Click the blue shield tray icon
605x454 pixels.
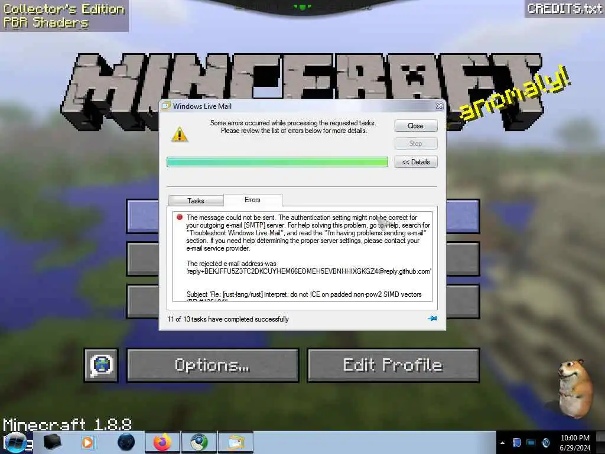[x=516, y=442]
